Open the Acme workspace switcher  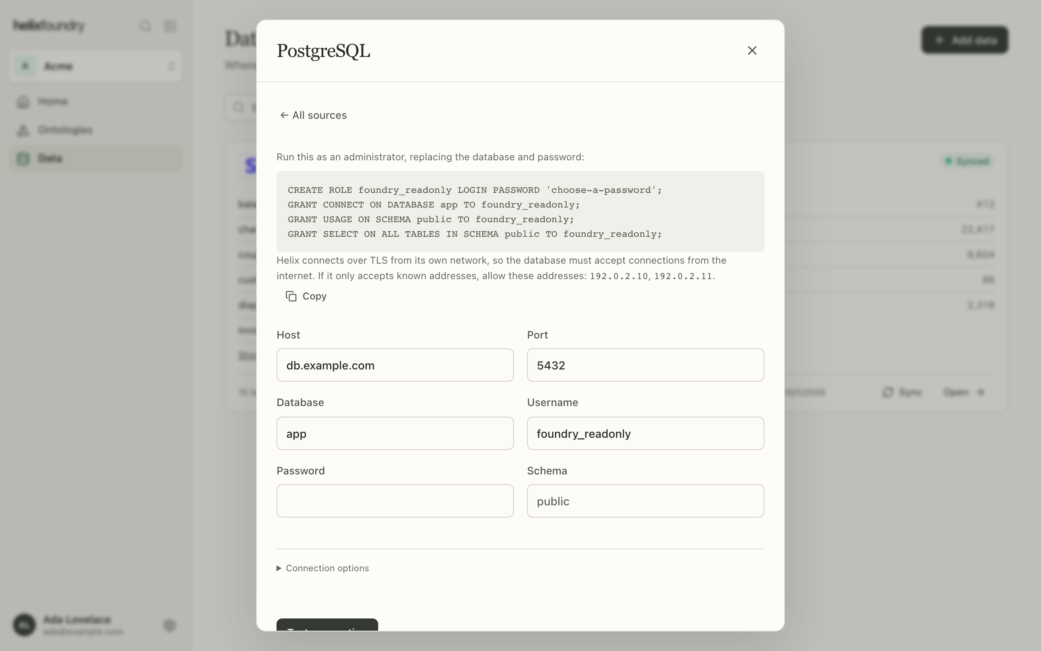point(96,66)
